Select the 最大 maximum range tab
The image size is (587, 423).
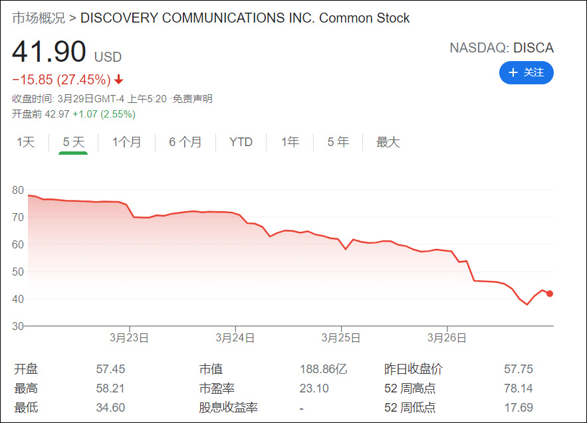[x=388, y=142]
